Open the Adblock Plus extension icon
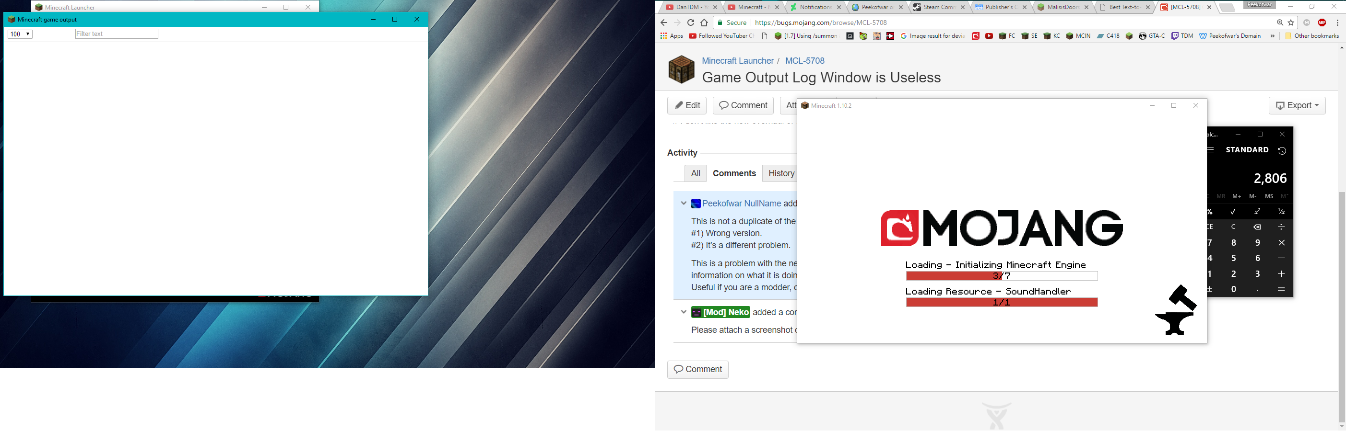This screenshot has height=431, width=1346. (x=1322, y=23)
